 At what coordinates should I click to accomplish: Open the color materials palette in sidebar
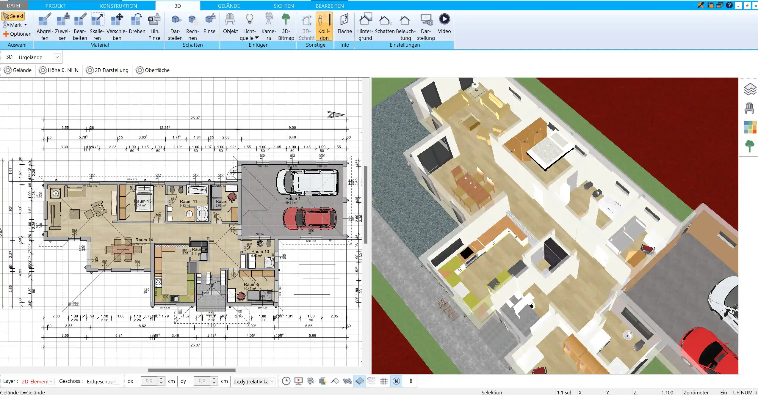point(750,127)
